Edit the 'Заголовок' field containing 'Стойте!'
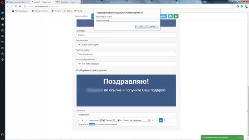 tap(126, 35)
